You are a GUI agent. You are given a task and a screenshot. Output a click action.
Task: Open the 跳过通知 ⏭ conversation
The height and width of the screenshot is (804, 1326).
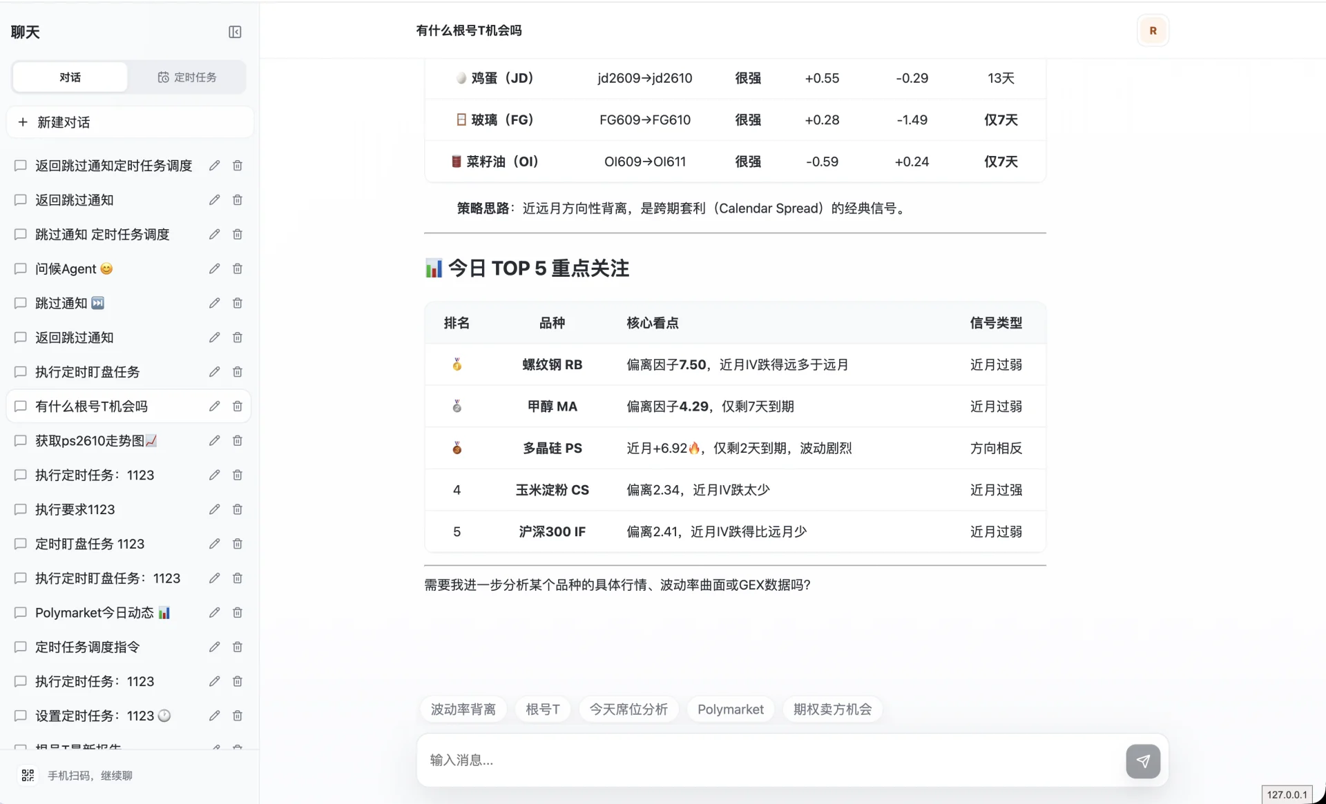69,303
